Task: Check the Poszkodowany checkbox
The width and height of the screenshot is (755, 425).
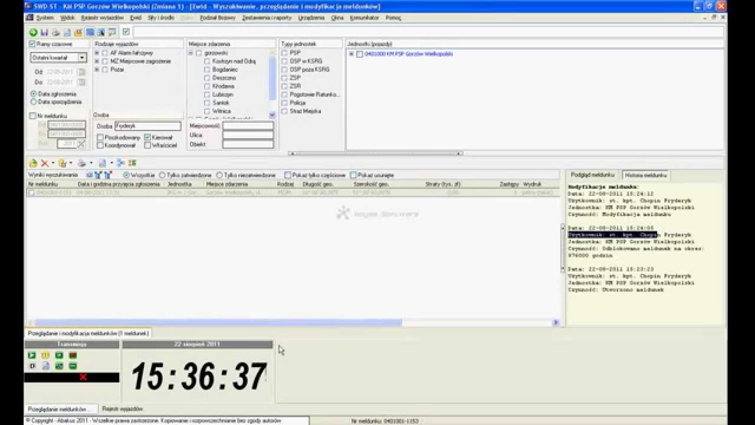Action: click(x=100, y=138)
